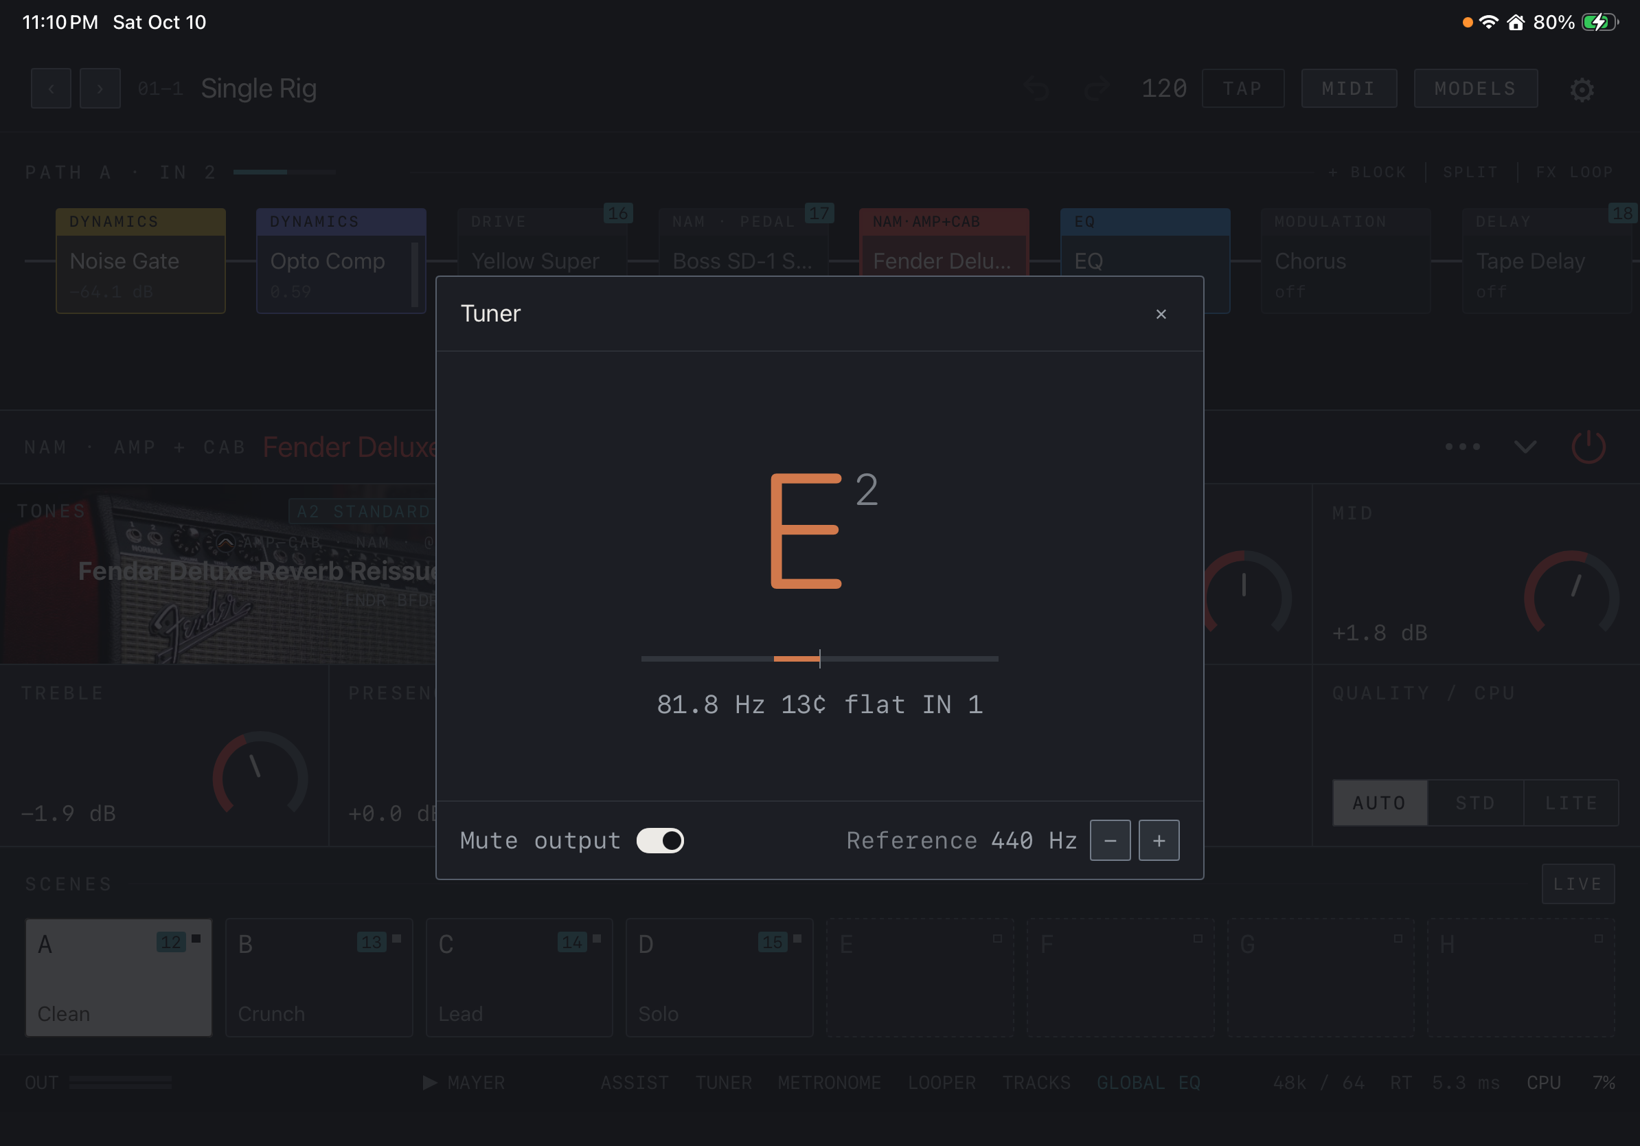This screenshot has height=1146, width=1640.
Task: Add a new block with + BLOCK
Action: (x=1367, y=172)
